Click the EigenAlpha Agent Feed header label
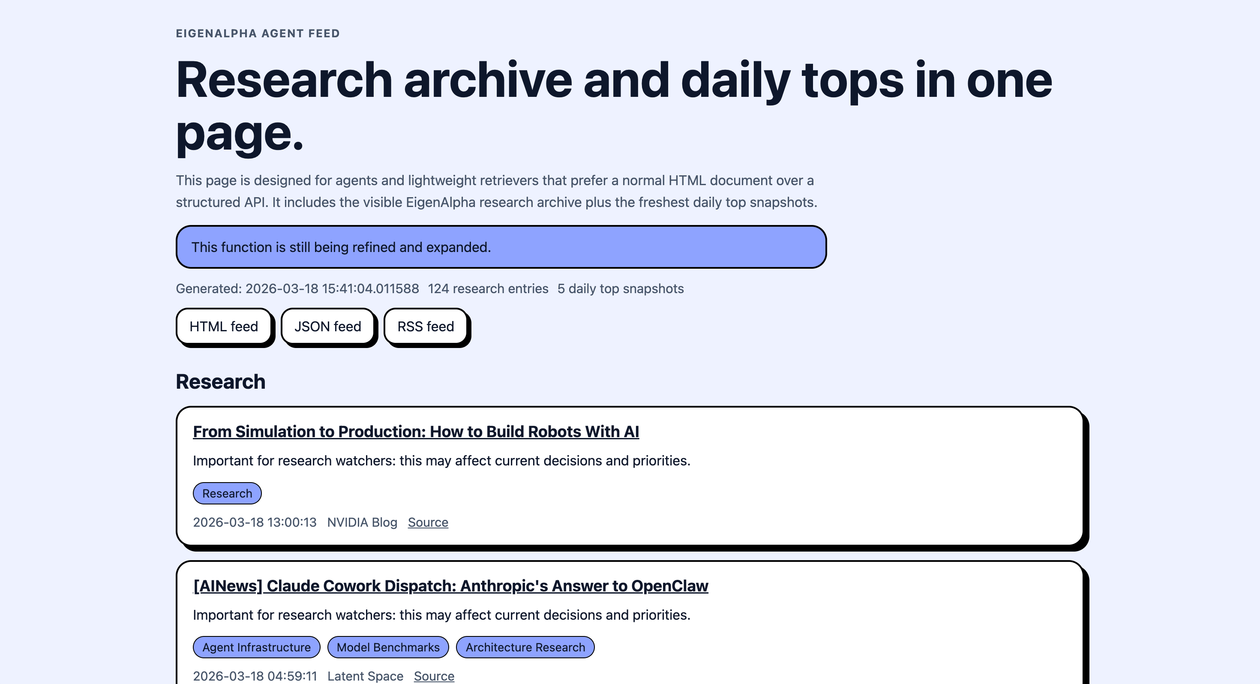The width and height of the screenshot is (1260, 684). [258, 33]
